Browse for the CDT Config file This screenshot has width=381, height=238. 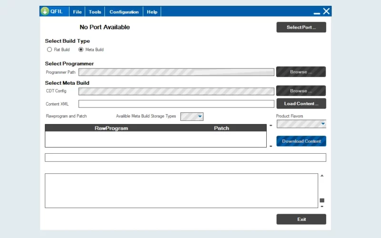pos(301,91)
